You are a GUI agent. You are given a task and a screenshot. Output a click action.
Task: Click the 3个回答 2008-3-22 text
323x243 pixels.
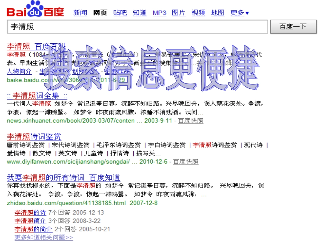(x=74, y=221)
